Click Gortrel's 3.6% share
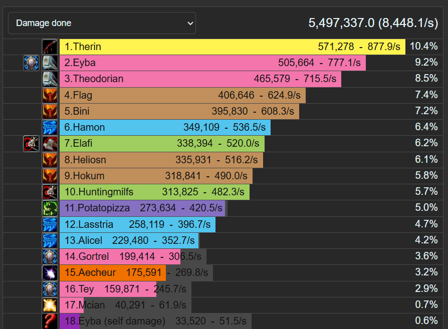 [x=426, y=256]
